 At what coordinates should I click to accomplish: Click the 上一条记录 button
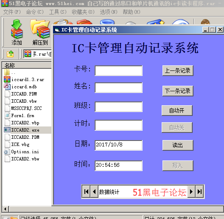[178, 70]
